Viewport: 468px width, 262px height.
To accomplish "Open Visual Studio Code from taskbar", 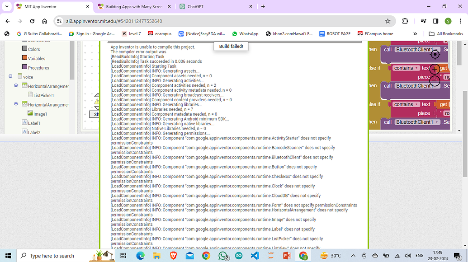I will coord(255,256).
